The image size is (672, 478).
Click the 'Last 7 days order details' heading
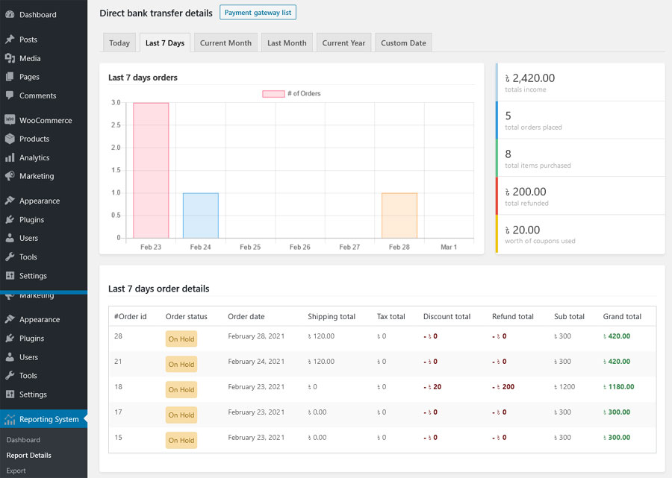(x=158, y=289)
